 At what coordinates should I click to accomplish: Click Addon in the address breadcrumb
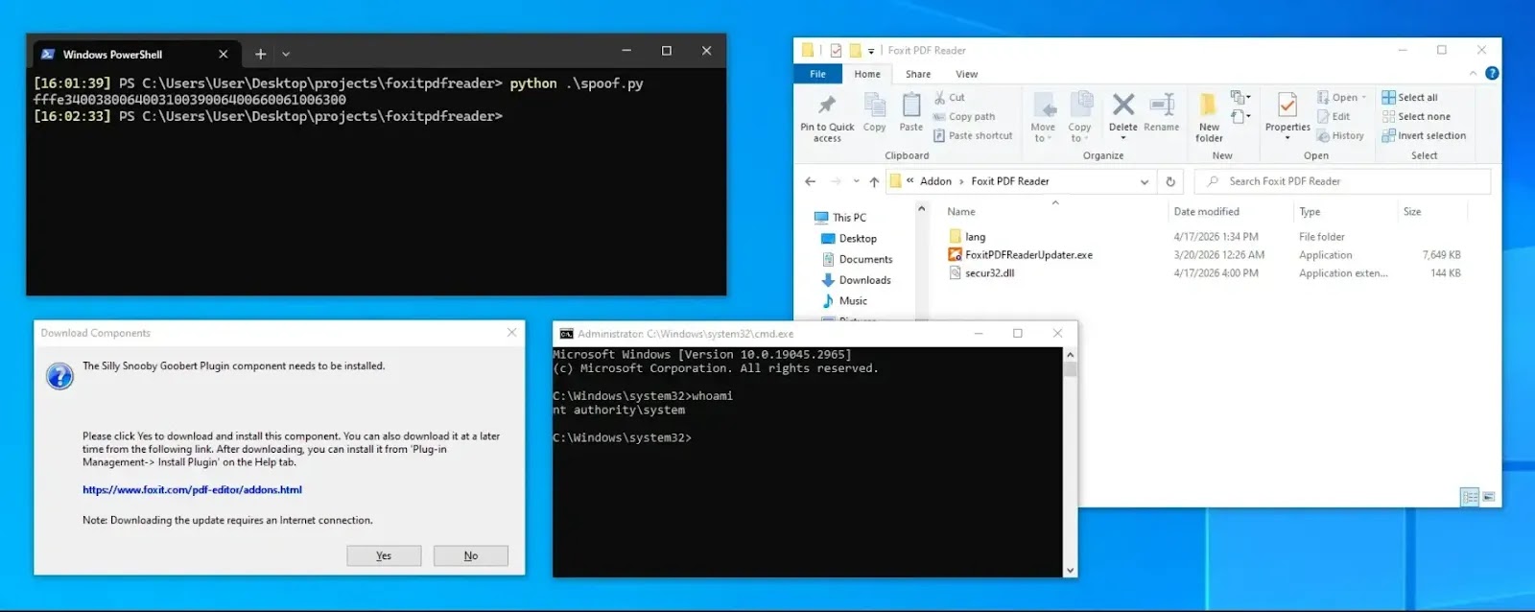(935, 181)
